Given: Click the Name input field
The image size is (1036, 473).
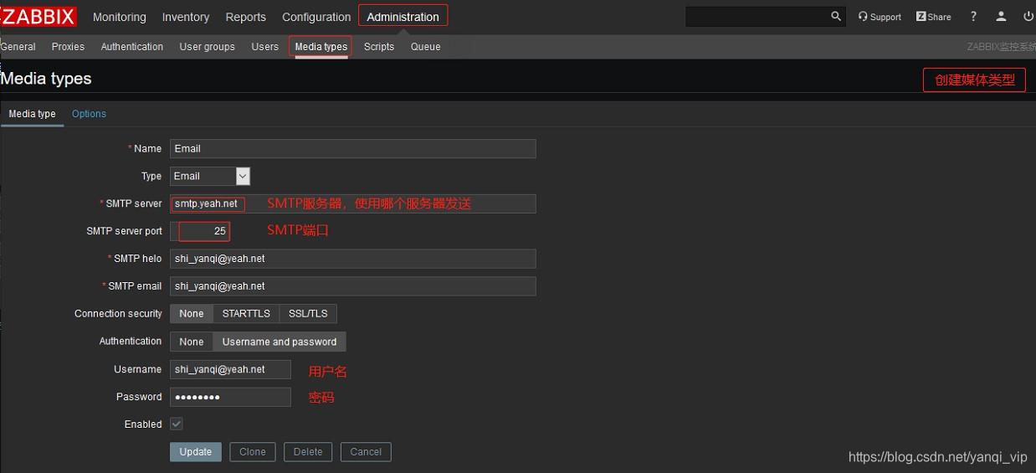Looking at the screenshot, I should 352,149.
